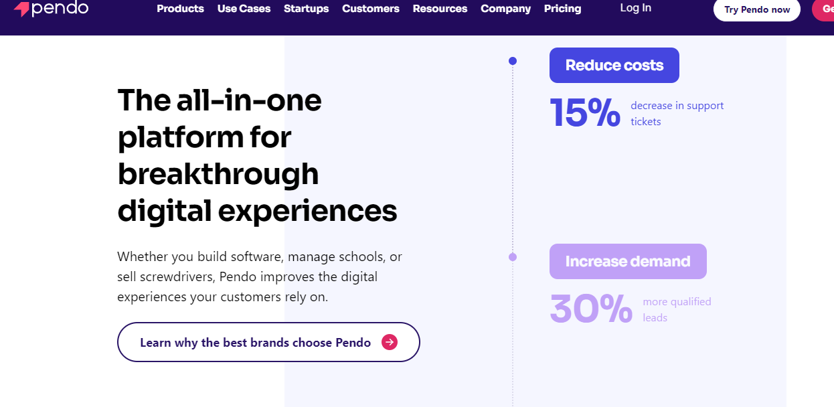The image size is (834, 407).
Task: Click the Log In link
Action: 635,8
